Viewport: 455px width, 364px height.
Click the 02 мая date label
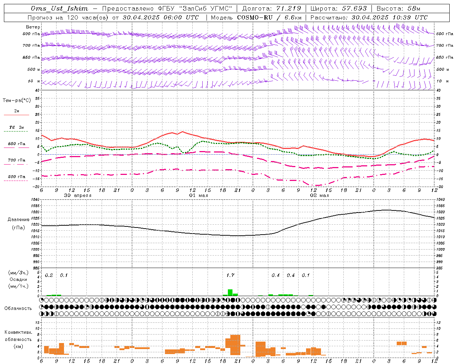(320, 196)
